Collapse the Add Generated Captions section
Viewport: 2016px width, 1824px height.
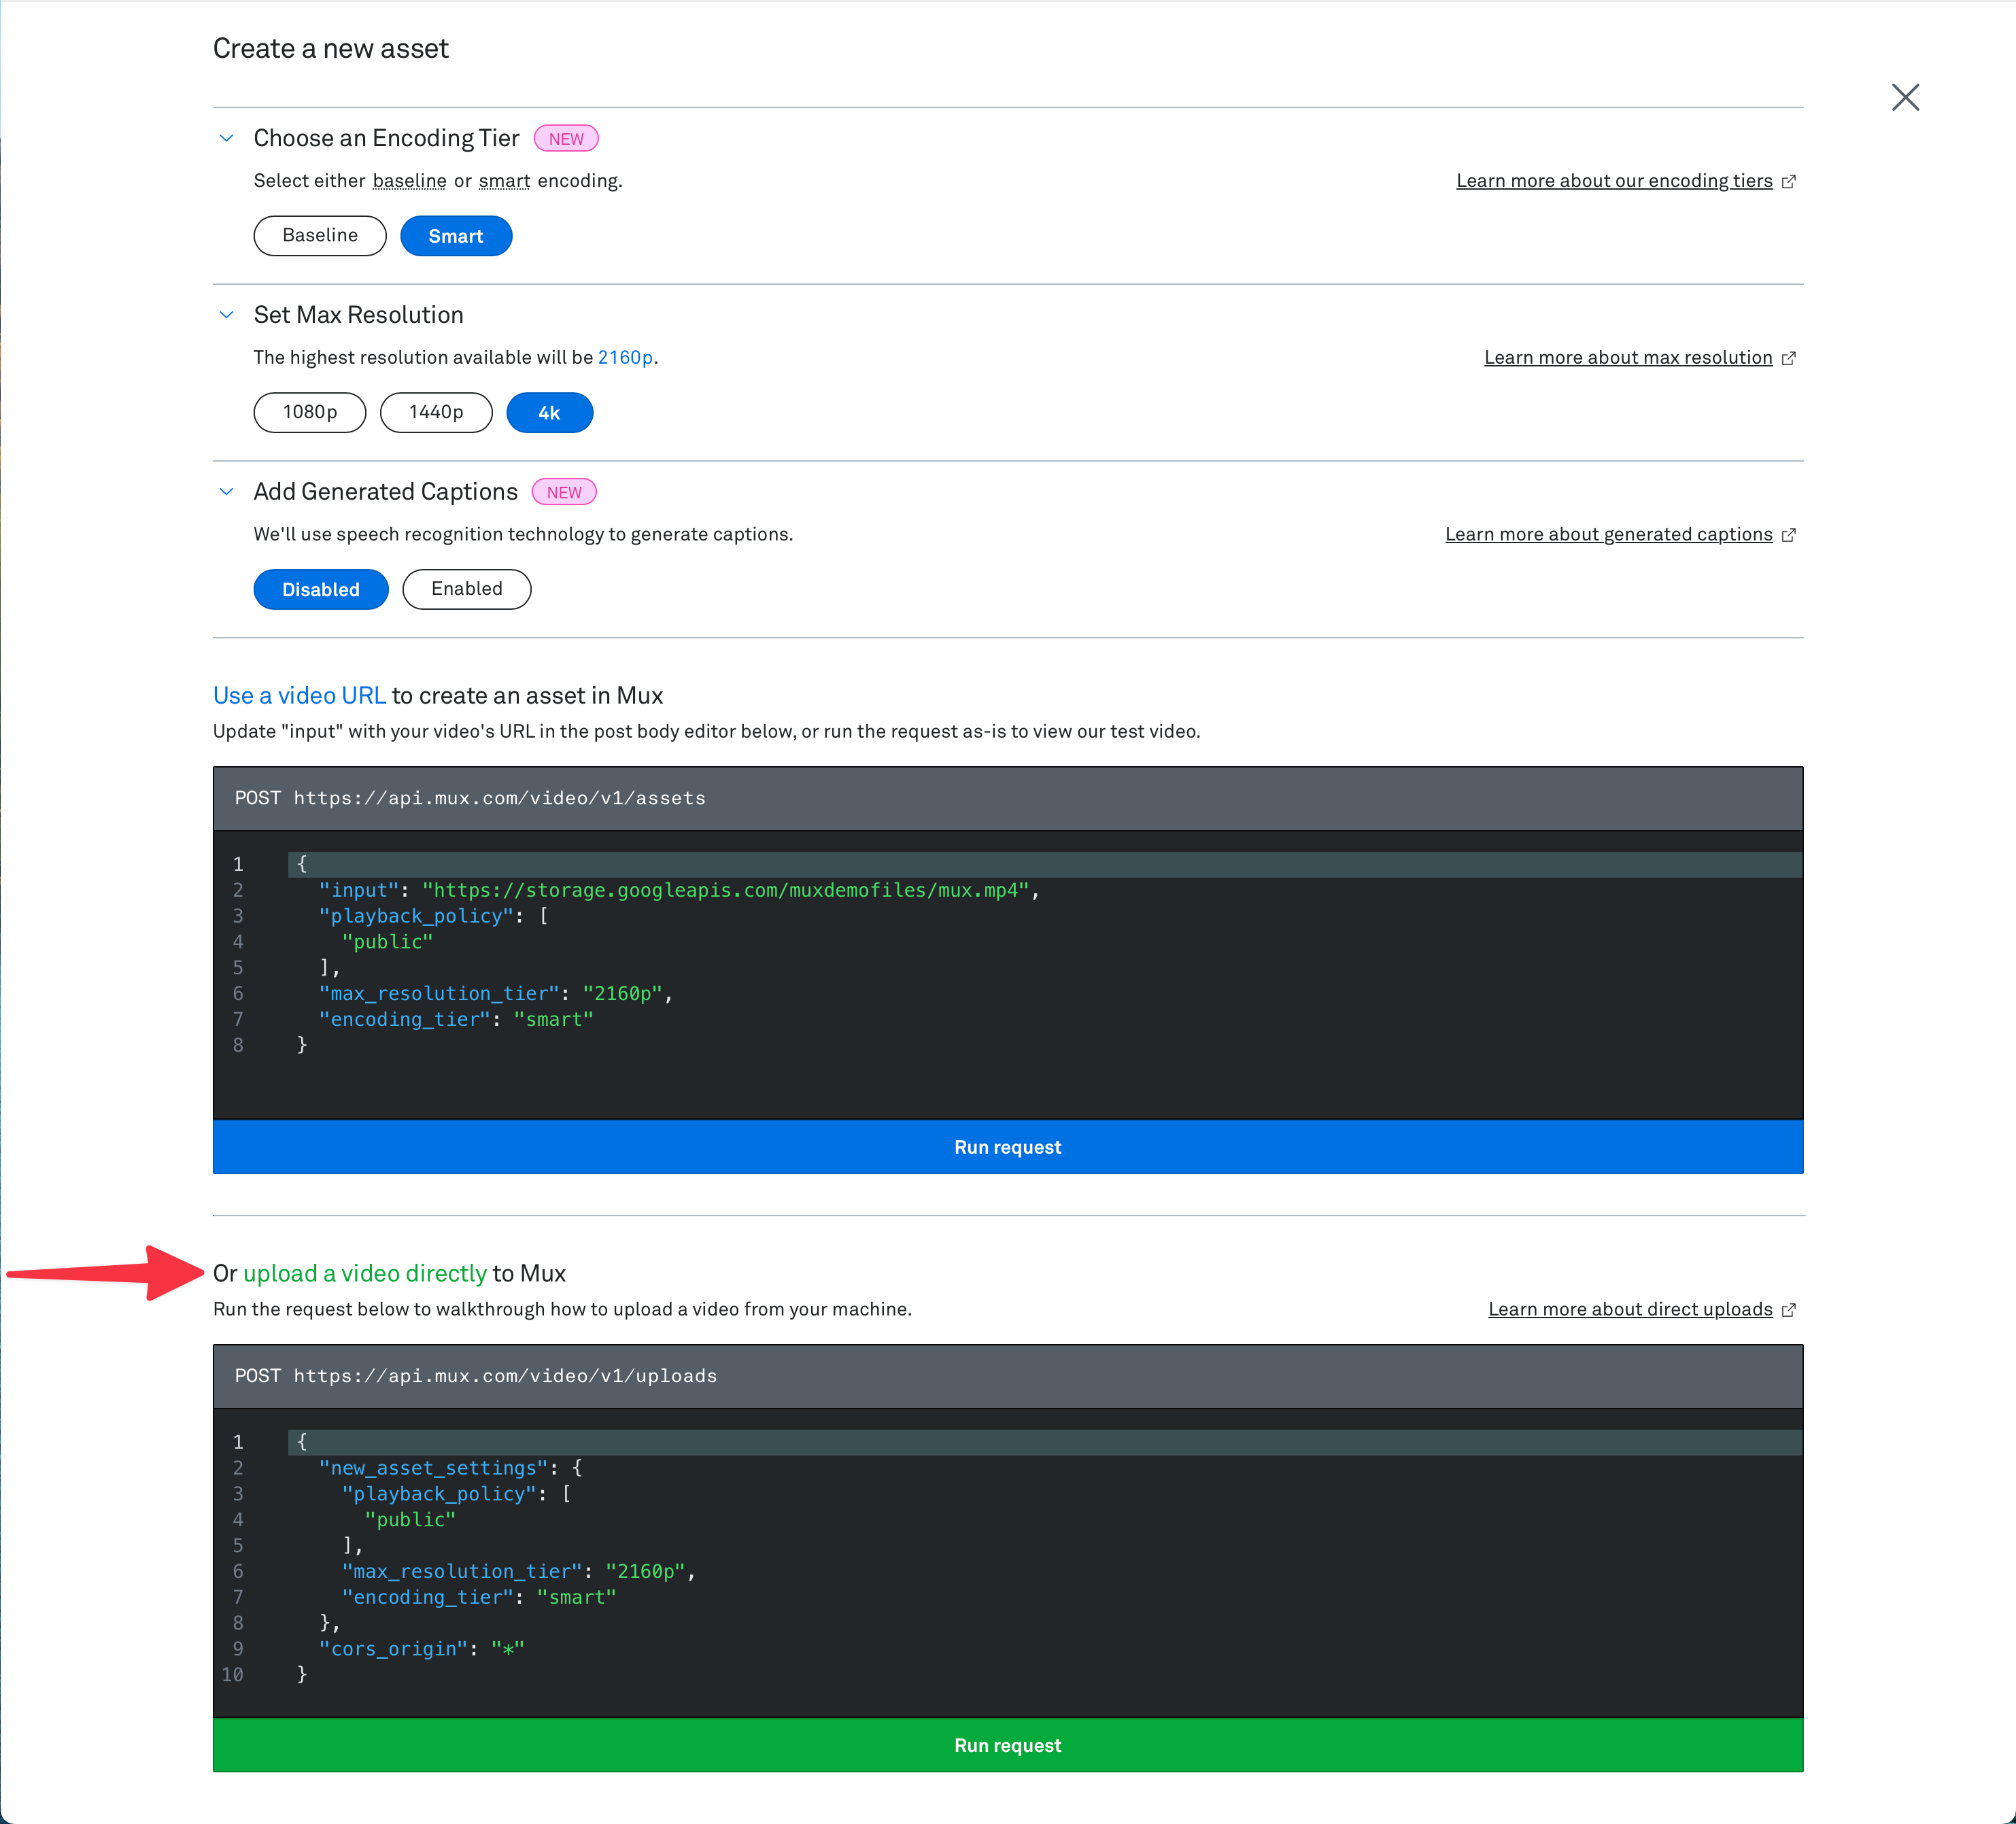226,491
